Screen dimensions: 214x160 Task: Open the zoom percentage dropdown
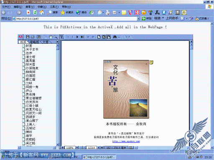77,147
